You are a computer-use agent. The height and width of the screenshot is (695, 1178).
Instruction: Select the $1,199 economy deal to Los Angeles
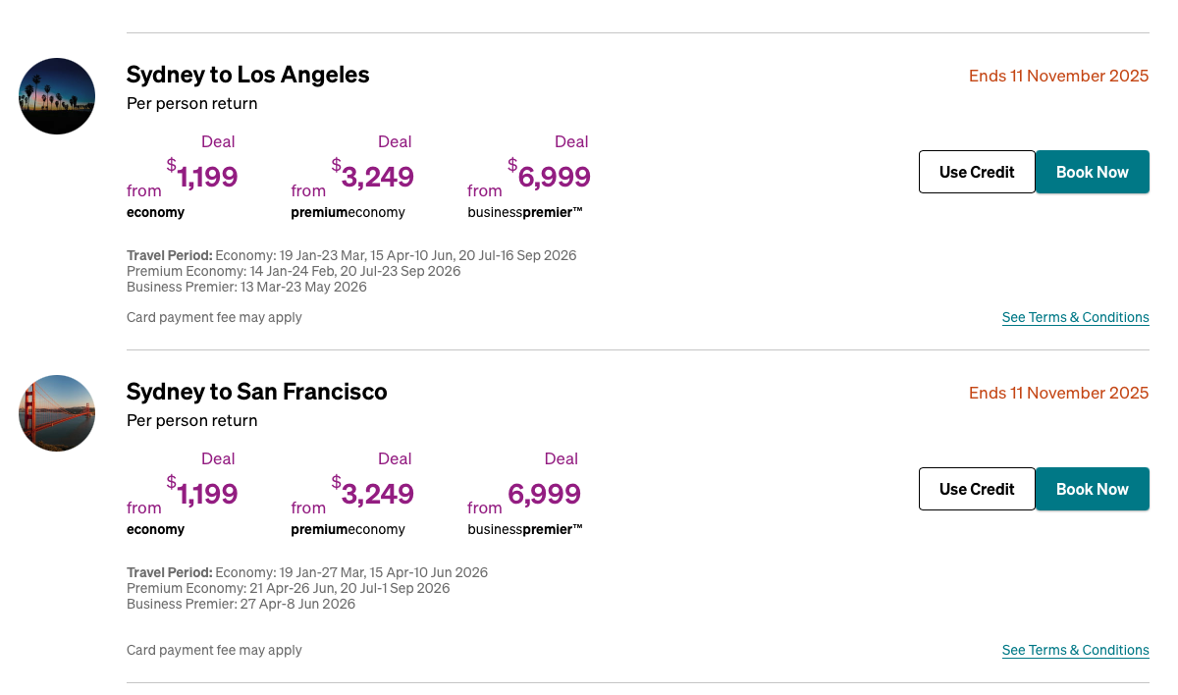click(x=201, y=177)
